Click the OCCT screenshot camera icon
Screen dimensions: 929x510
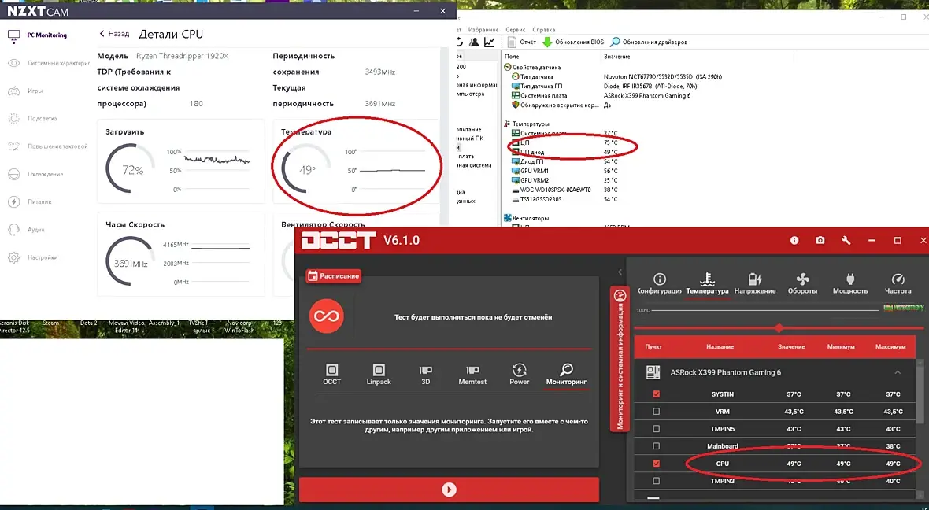pos(820,240)
